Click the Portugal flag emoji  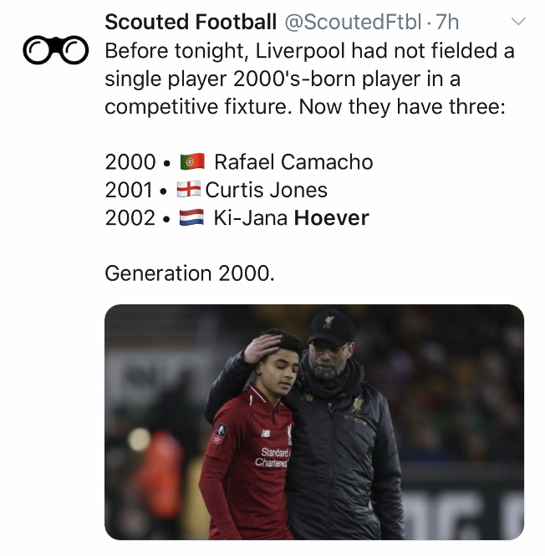[x=191, y=161]
